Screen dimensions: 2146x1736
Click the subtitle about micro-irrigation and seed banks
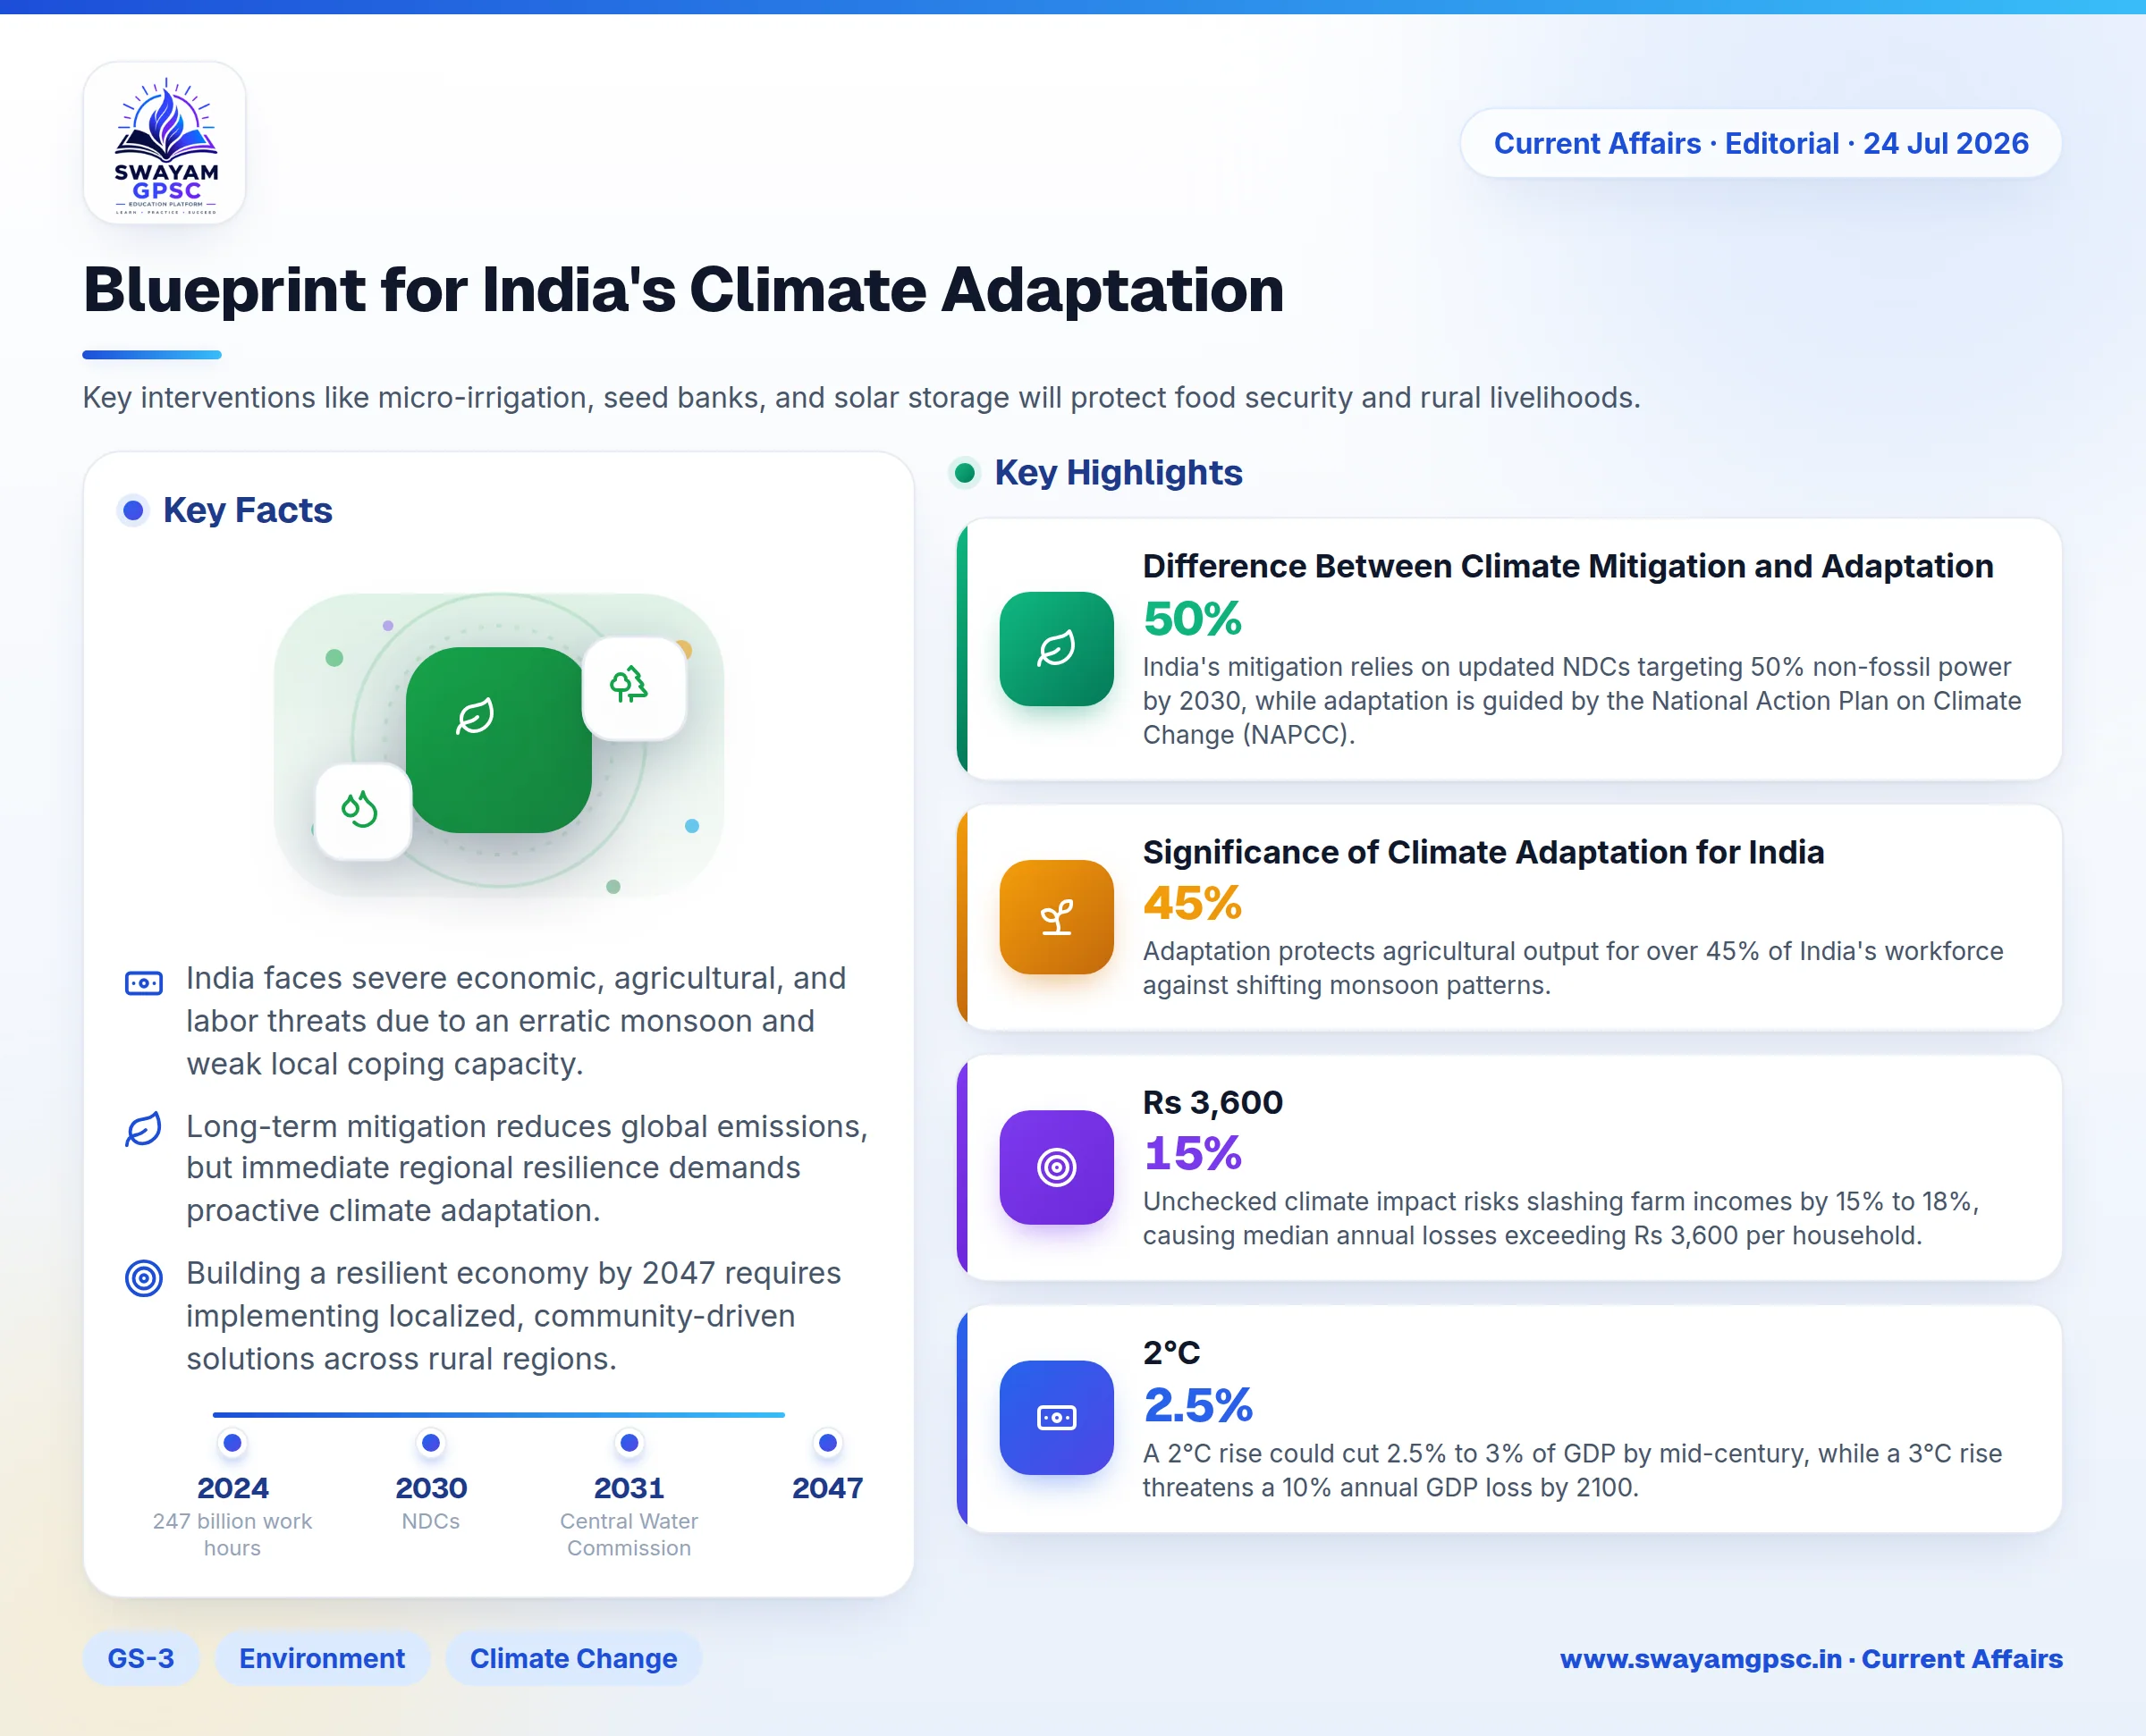(861, 398)
